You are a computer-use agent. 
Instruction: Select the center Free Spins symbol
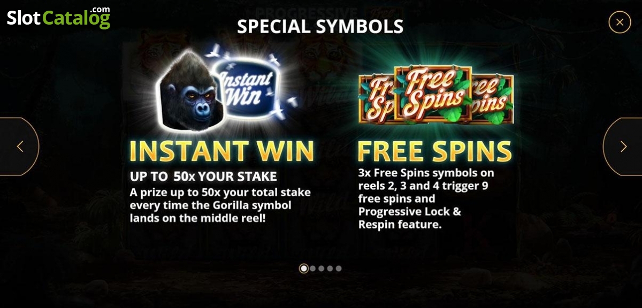point(433,93)
